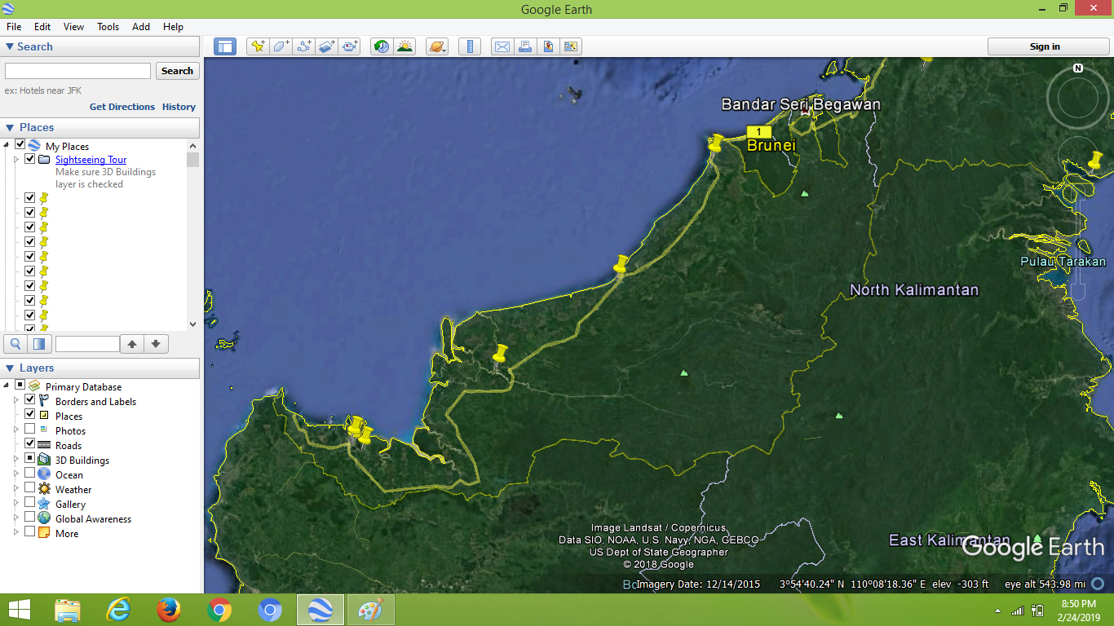The width and height of the screenshot is (1114, 626).
Task: Choose the Add Image Overlay tool
Action: 327,46
